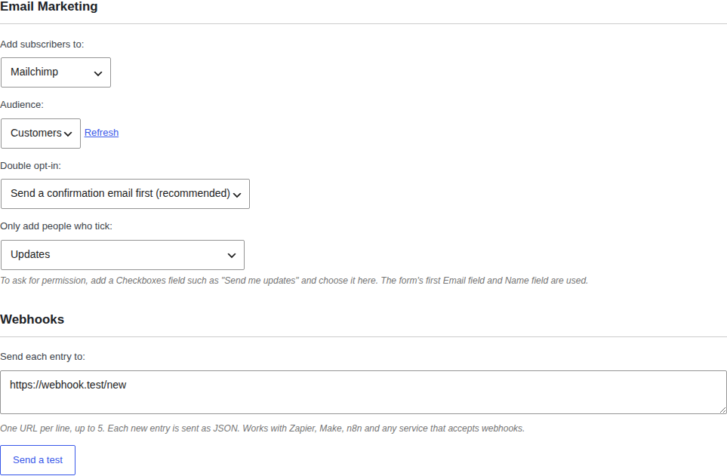
Task: Click the 'Audience:' label
Action: click(22, 105)
